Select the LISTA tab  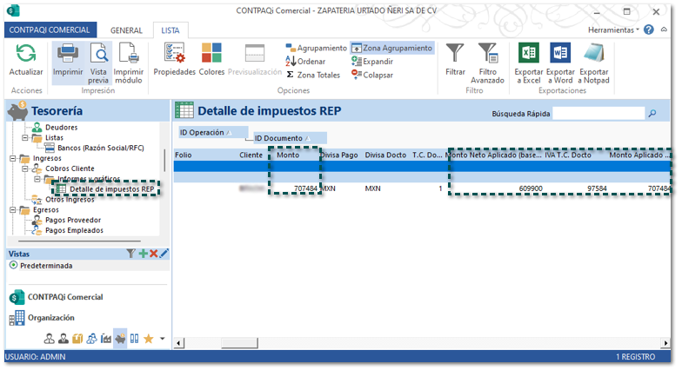pyautogui.click(x=170, y=30)
